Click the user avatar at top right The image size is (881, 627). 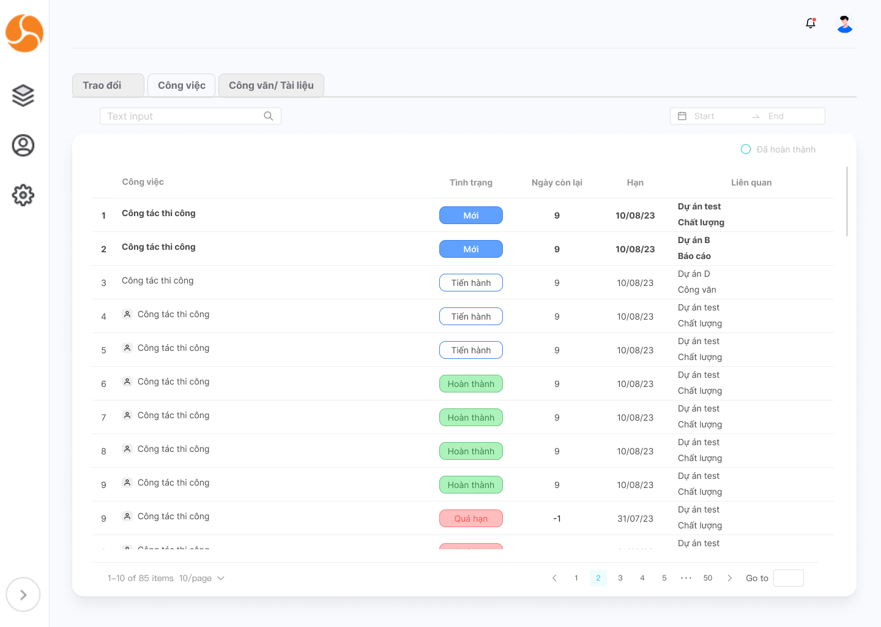[x=845, y=24]
